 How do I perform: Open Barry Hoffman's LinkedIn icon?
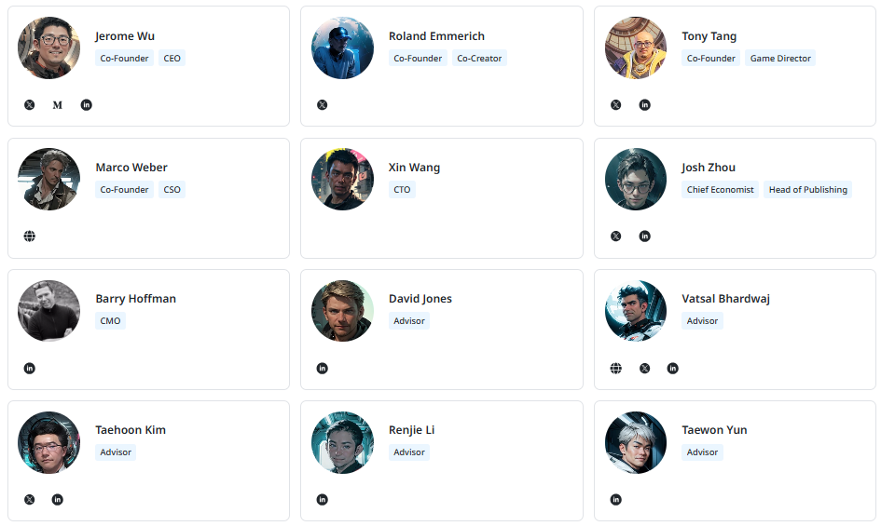pyautogui.click(x=29, y=369)
